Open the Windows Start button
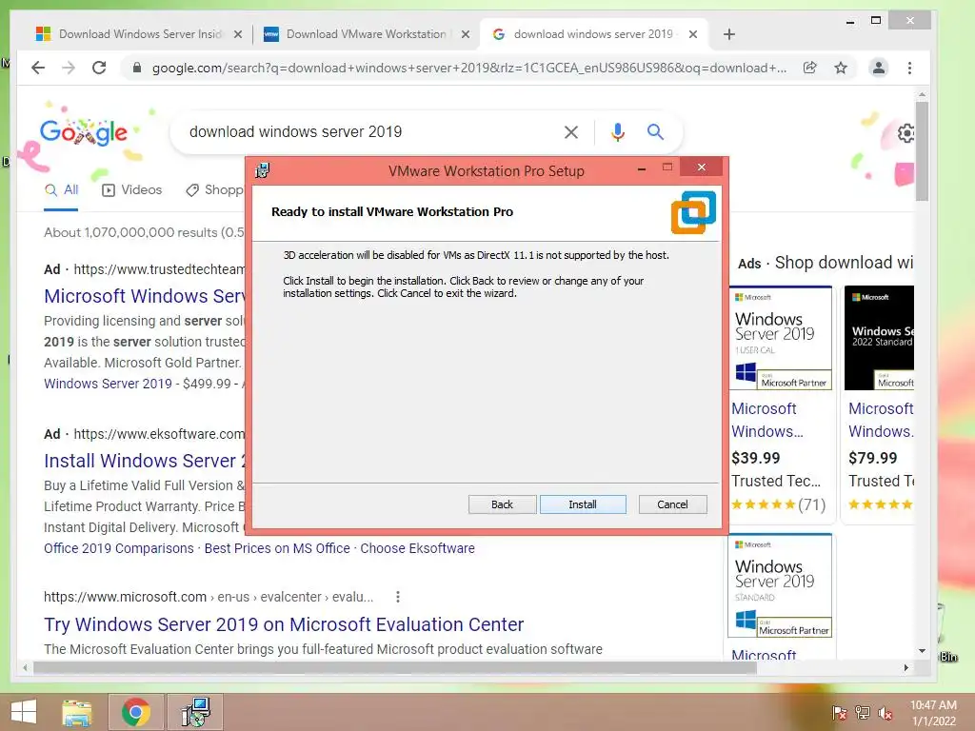 click(x=24, y=712)
